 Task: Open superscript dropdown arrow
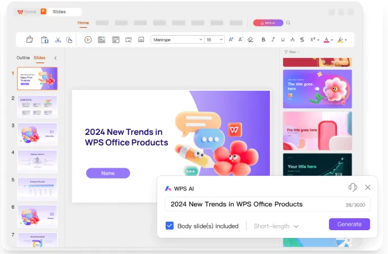318,40
